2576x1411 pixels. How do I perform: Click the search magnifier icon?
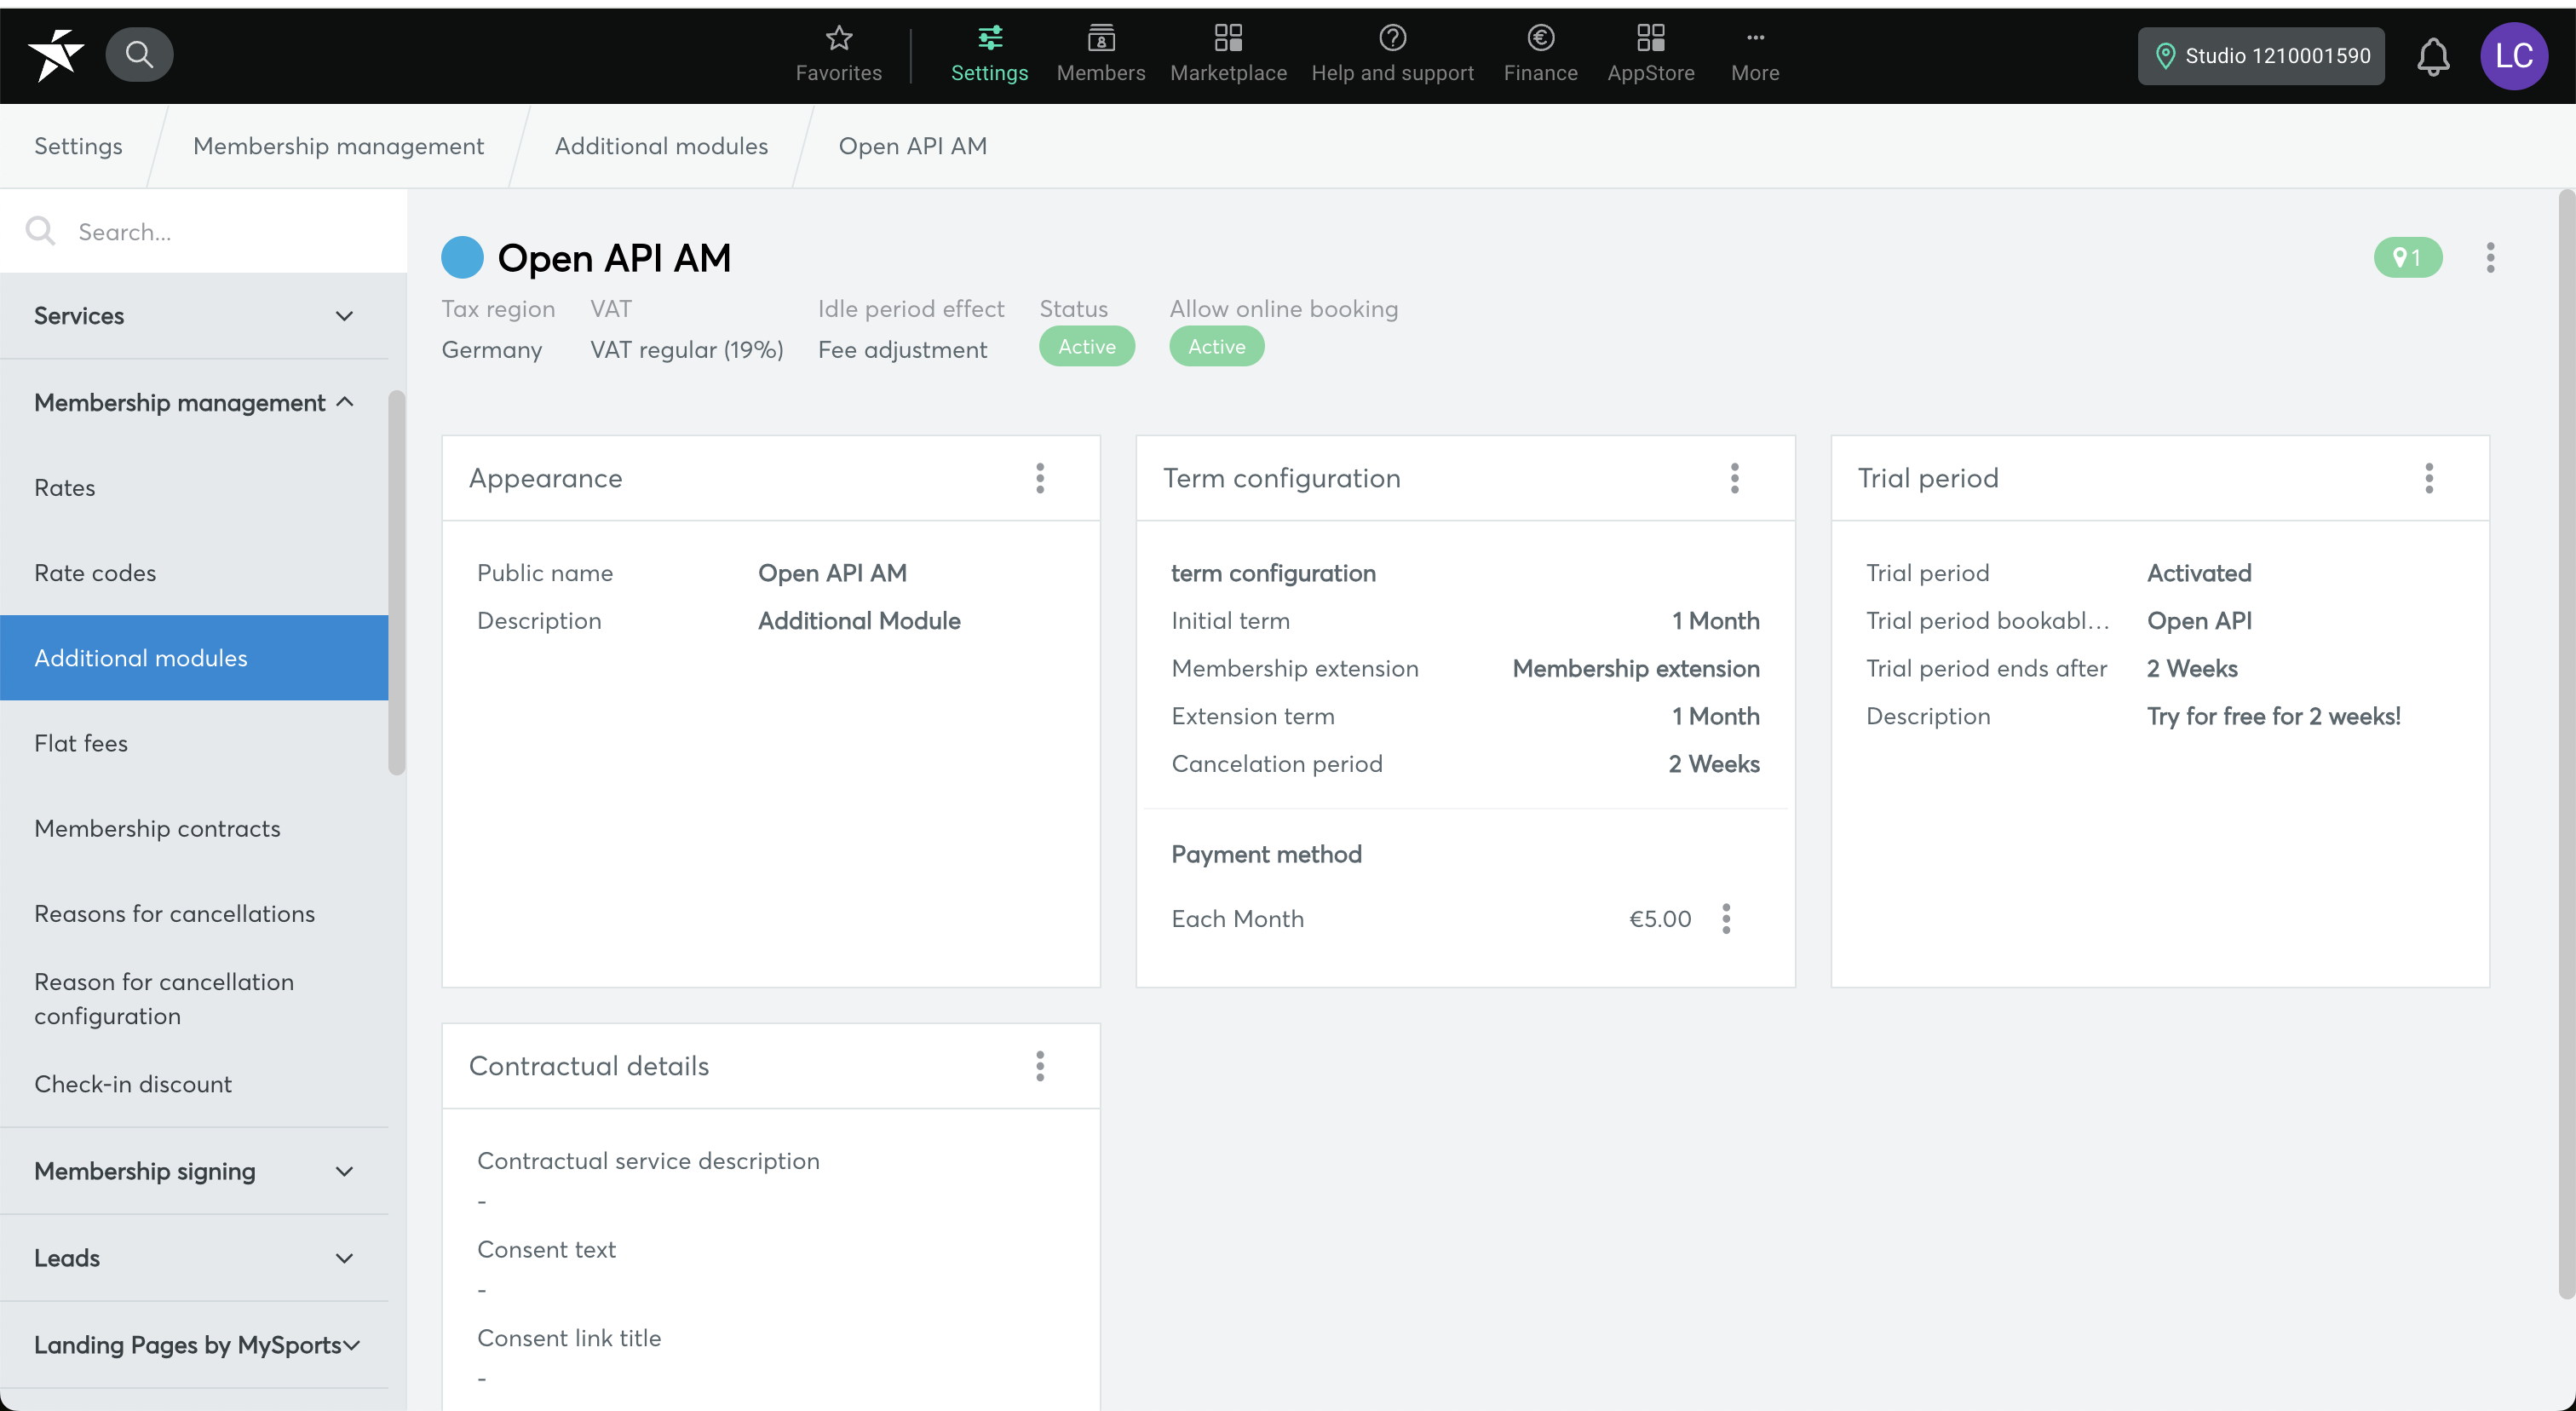tap(139, 54)
